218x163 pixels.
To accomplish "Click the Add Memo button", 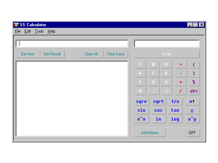I will click(150, 133).
